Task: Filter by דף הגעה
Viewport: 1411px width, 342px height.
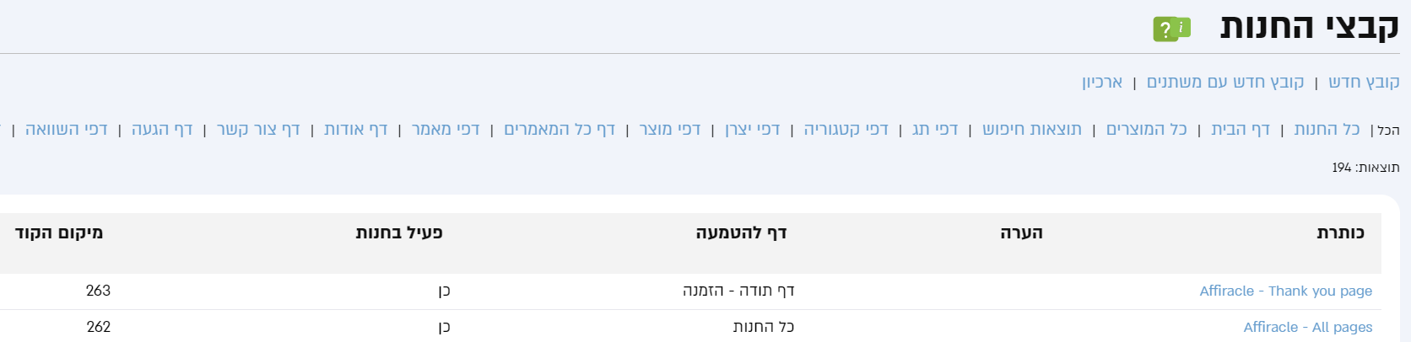Action: coord(162,129)
